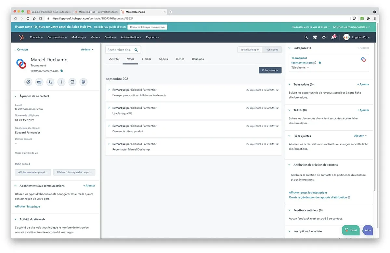The height and width of the screenshot is (253, 390).
Task: Click the Tout réduire button
Action: [272, 50]
